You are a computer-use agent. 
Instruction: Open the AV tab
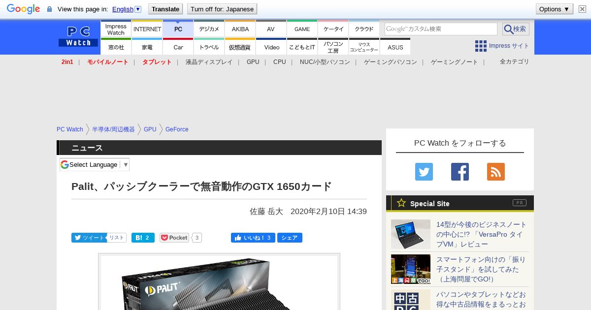(271, 29)
